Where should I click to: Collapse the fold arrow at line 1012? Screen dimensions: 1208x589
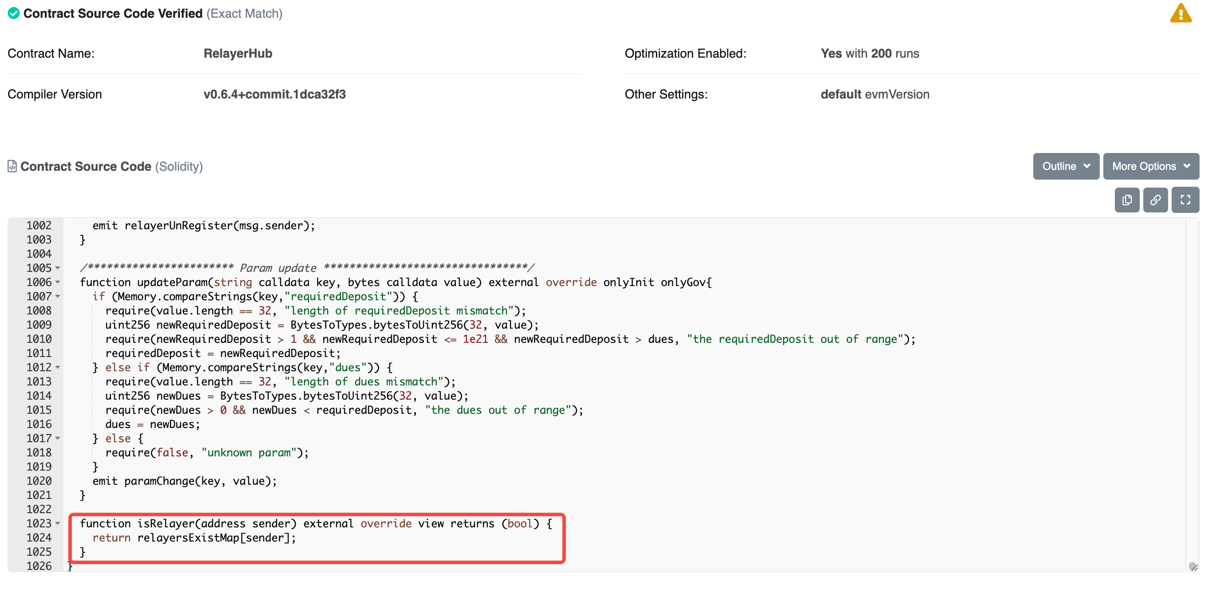click(58, 367)
